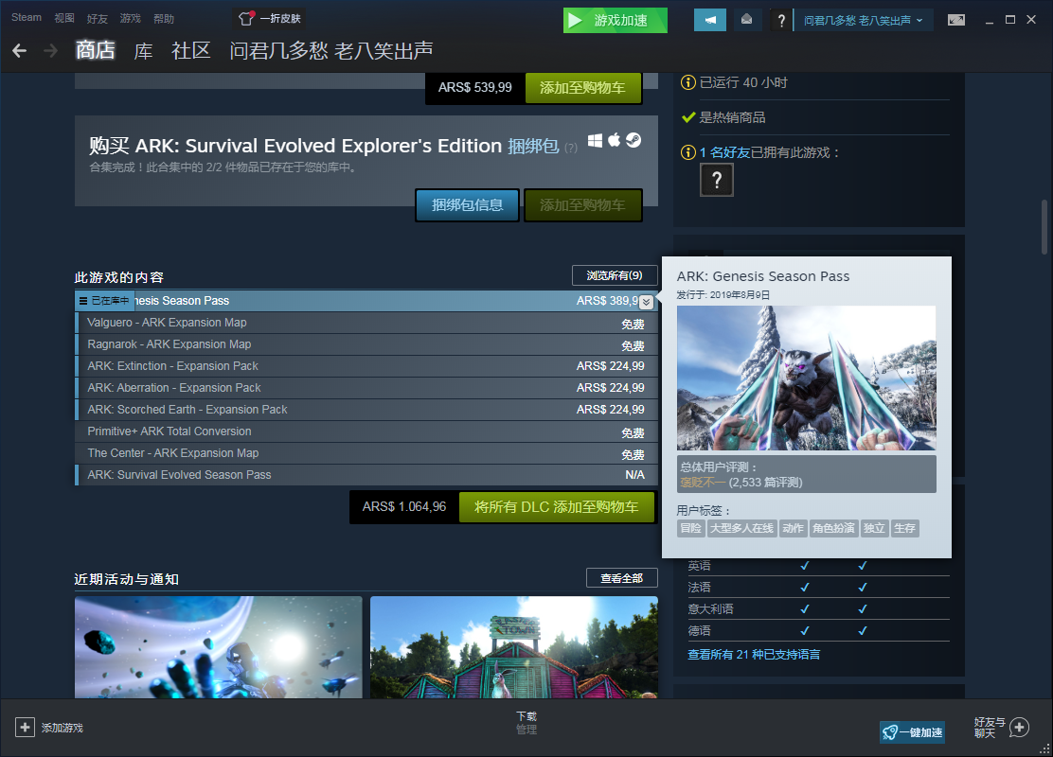Select ARK: Survival Evolved Season Pass row

(366, 475)
